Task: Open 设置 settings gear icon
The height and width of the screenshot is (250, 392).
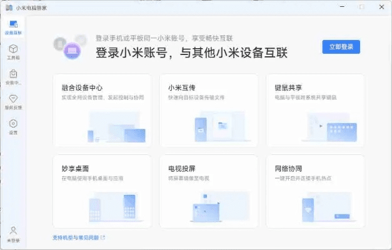Action: [x=13, y=126]
